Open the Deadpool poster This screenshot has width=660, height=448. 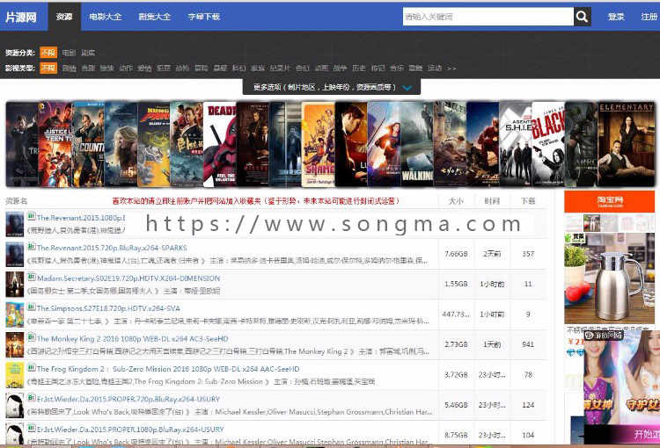point(220,144)
